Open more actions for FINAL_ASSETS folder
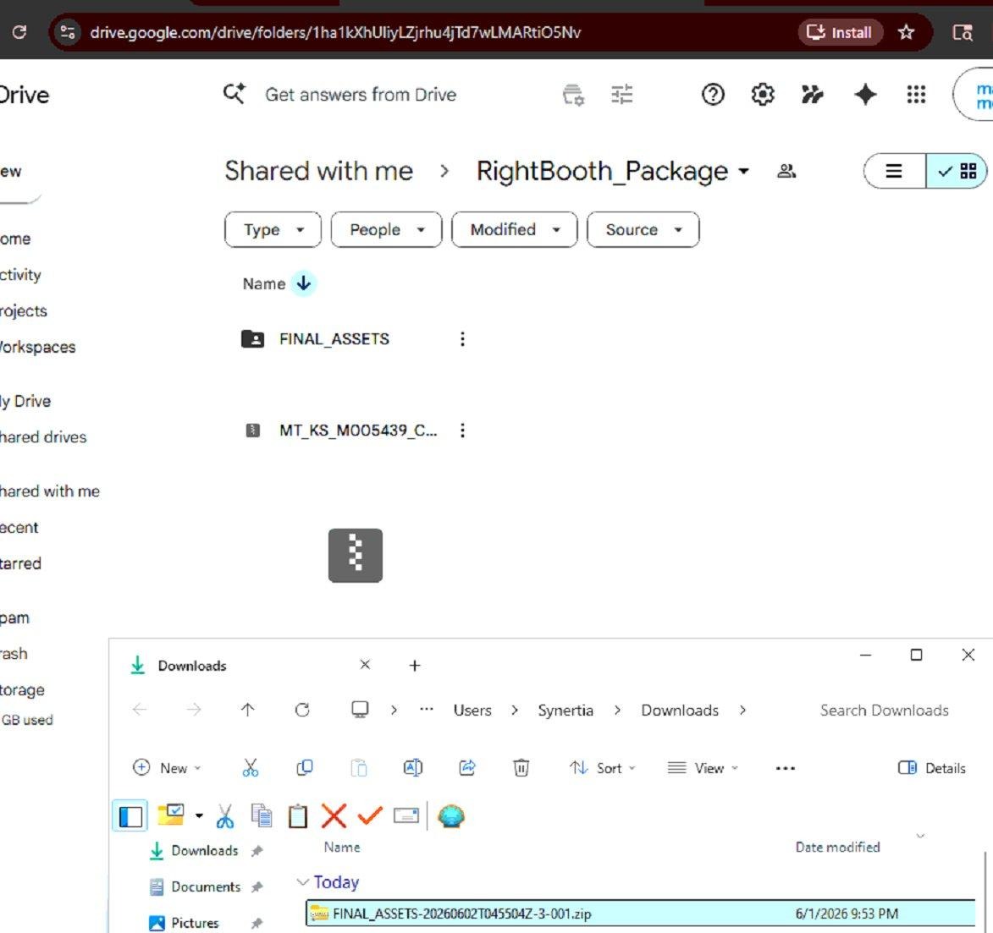 [462, 339]
